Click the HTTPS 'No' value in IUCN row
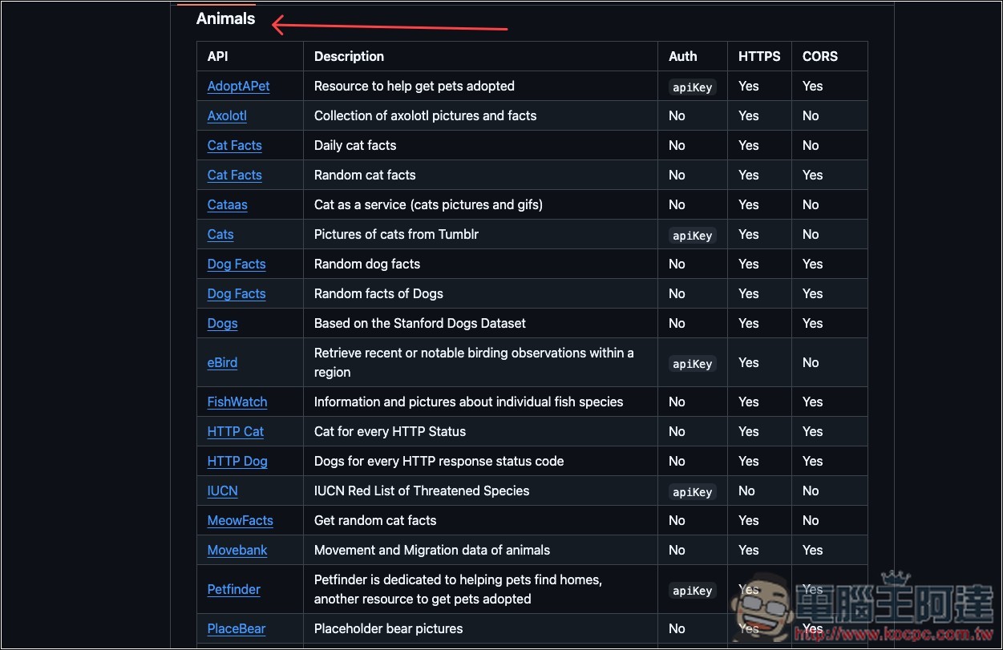Screen dimensions: 1003x650 click(x=746, y=491)
